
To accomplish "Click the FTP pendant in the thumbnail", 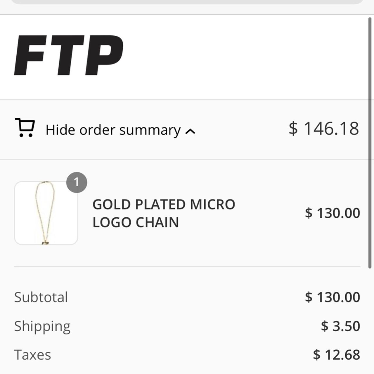I will (x=45, y=242).
